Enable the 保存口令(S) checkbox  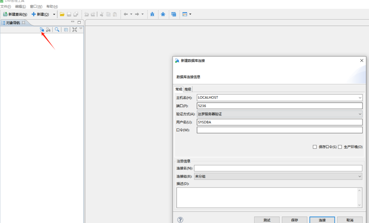(x=315, y=147)
